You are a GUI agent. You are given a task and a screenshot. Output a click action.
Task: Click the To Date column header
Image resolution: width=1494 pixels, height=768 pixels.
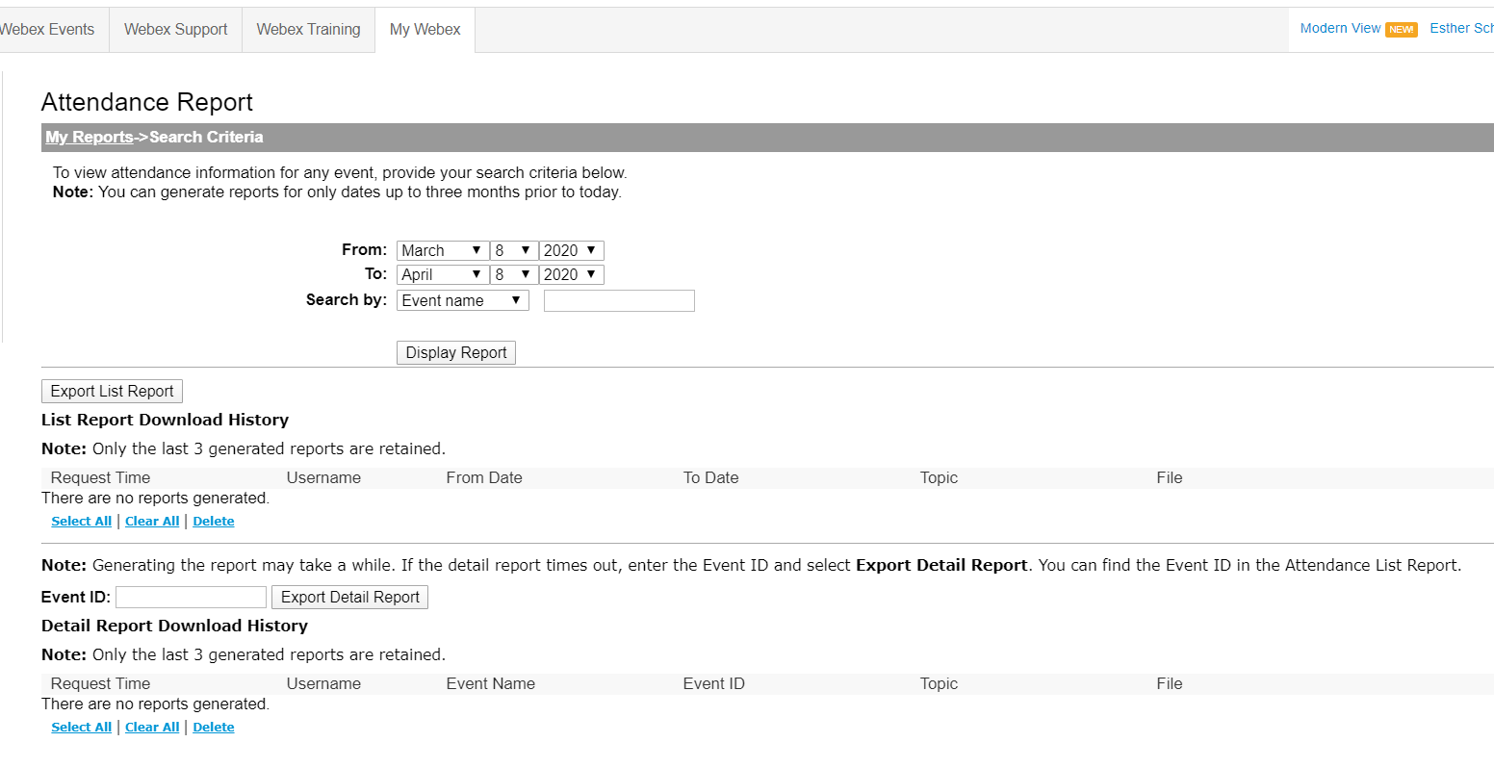tap(711, 477)
